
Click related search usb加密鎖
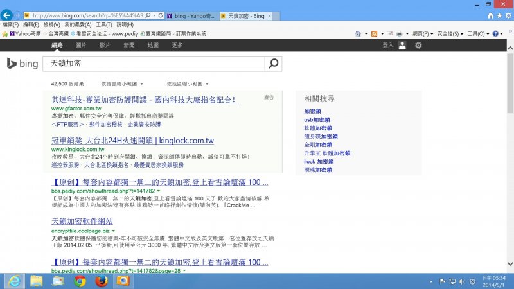317,119
